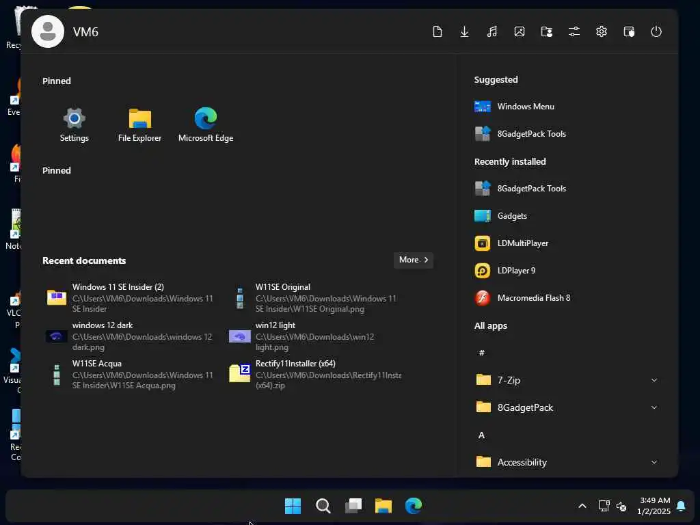The height and width of the screenshot is (525, 700).
Task: Open the notifications bell icon
Action: pyautogui.click(x=681, y=506)
